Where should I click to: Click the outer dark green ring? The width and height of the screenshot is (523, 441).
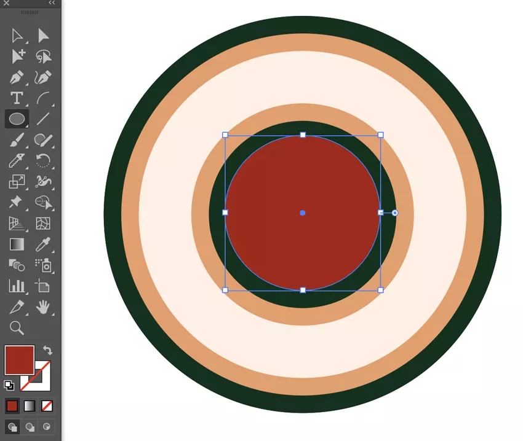[x=303, y=25]
